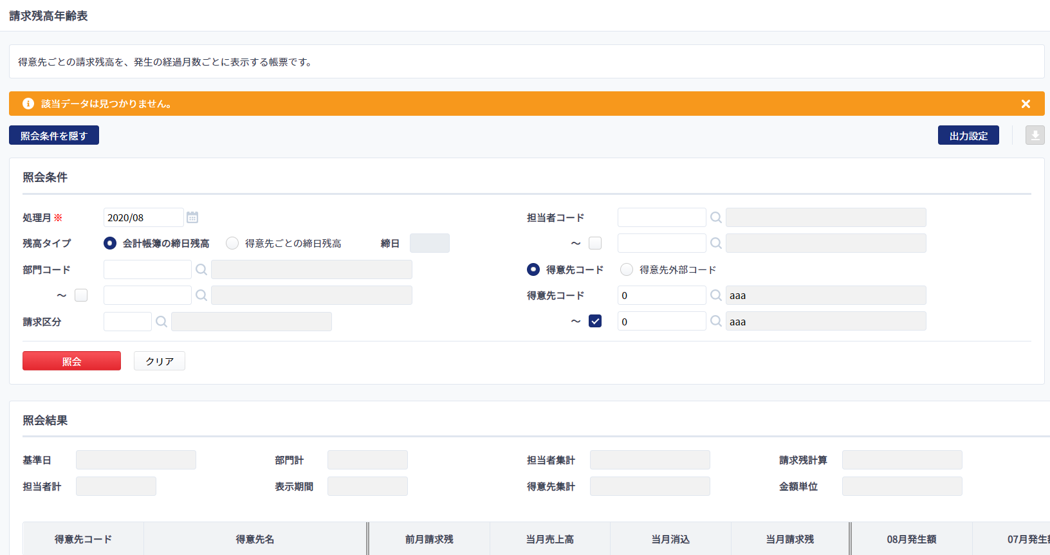Open 部門コード lookup magnifier icon
Screen dimensions: 1050x555
coord(201,269)
